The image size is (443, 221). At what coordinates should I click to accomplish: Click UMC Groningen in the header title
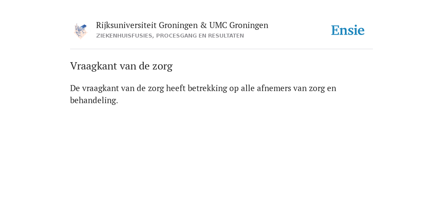click(x=239, y=25)
